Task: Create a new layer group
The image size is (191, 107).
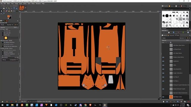Action: tap(167, 102)
